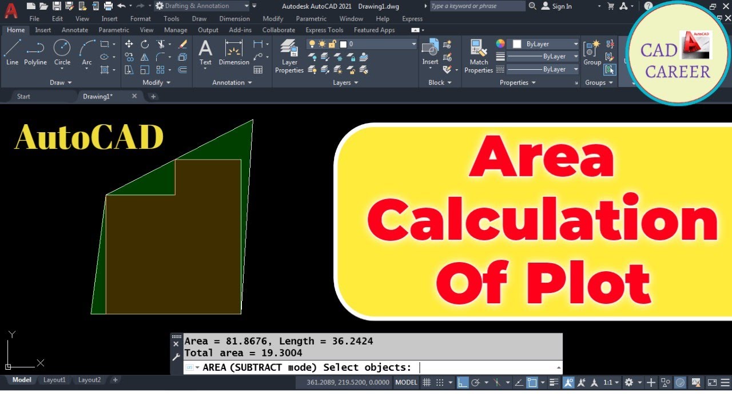Expand the Modify panel

click(x=156, y=82)
